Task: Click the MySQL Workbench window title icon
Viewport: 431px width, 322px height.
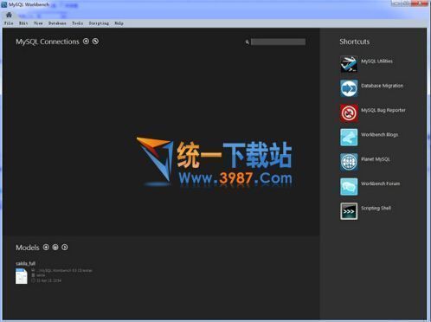Action: tap(4, 4)
